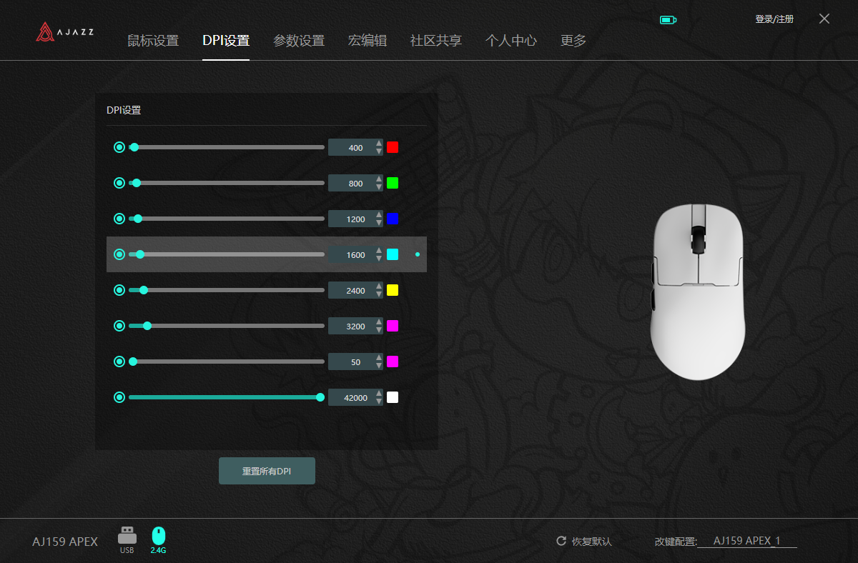This screenshot has width=858, height=563.
Task: Decrease the 1200 DPI value with down arrow
Action: pos(379,223)
